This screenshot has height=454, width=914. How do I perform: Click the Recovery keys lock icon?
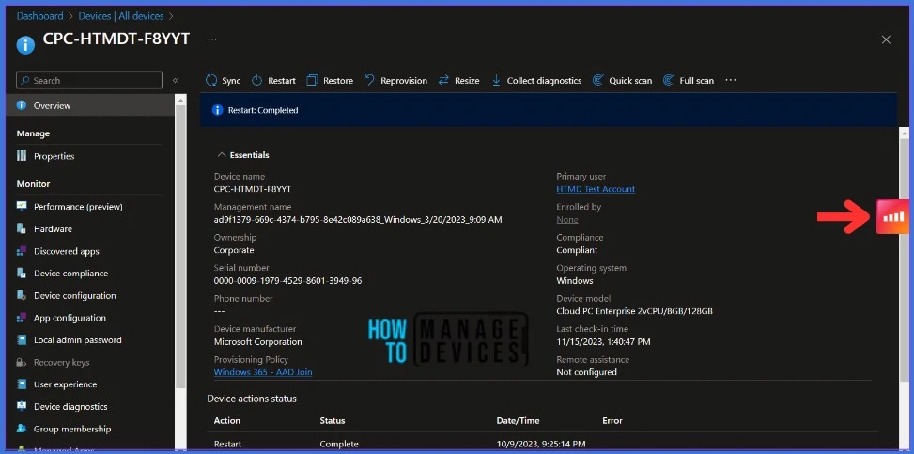pyautogui.click(x=22, y=363)
